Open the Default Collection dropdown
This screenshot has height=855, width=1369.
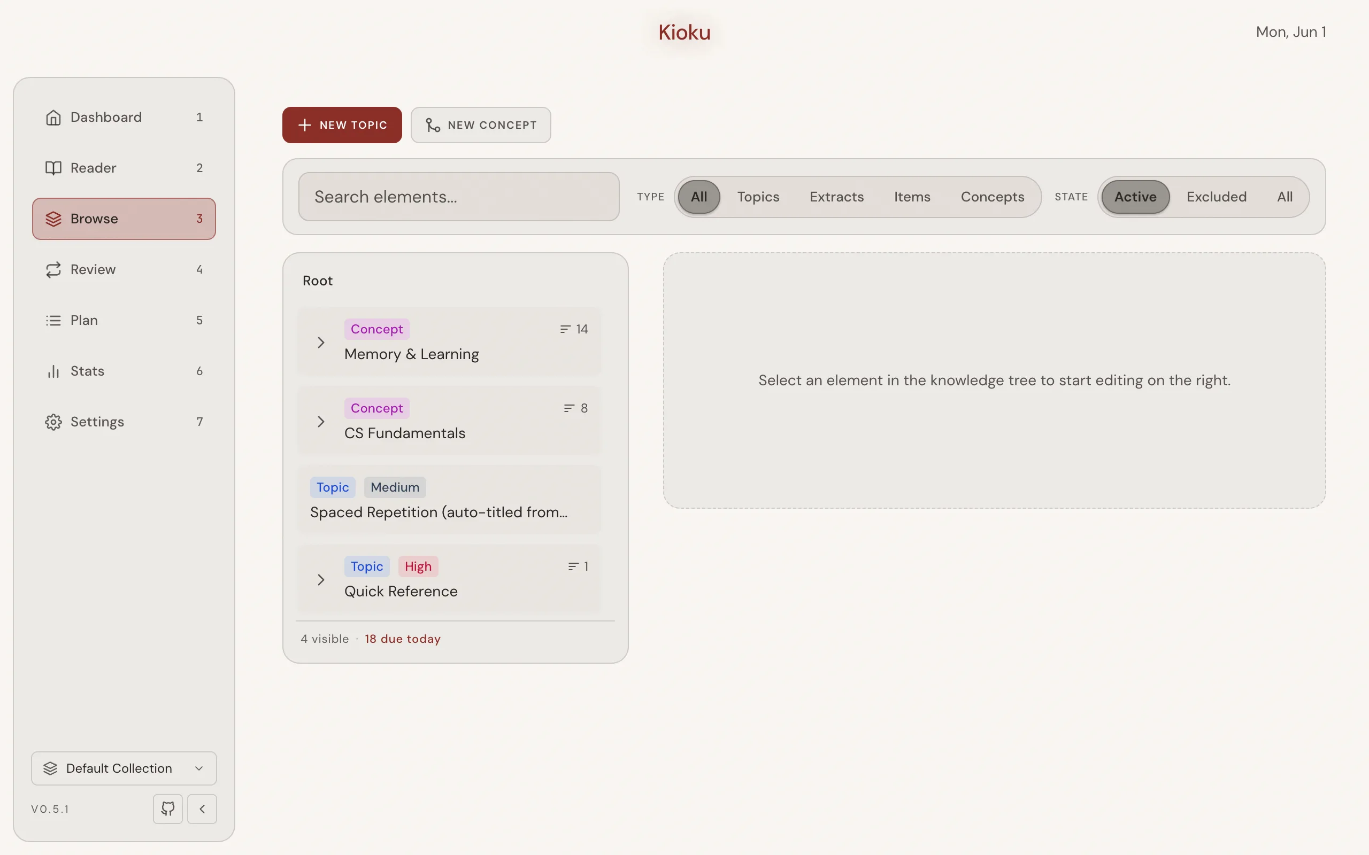tap(124, 768)
